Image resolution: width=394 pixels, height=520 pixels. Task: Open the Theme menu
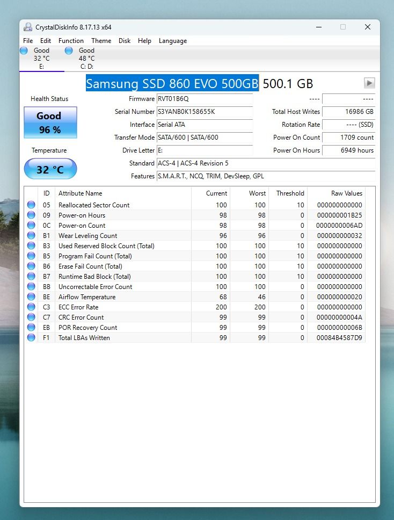(x=101, y=41)
